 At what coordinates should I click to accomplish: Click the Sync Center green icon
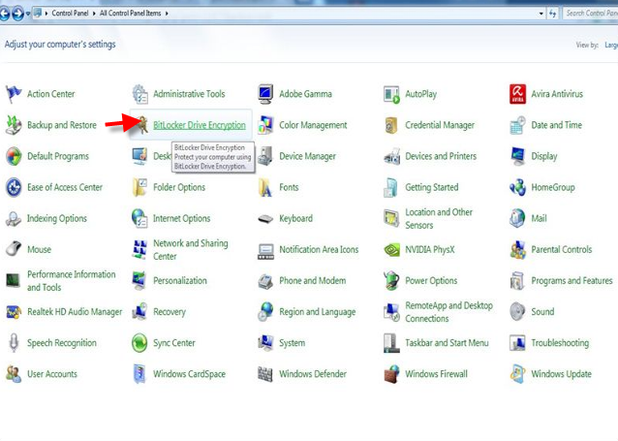point(139,343)
